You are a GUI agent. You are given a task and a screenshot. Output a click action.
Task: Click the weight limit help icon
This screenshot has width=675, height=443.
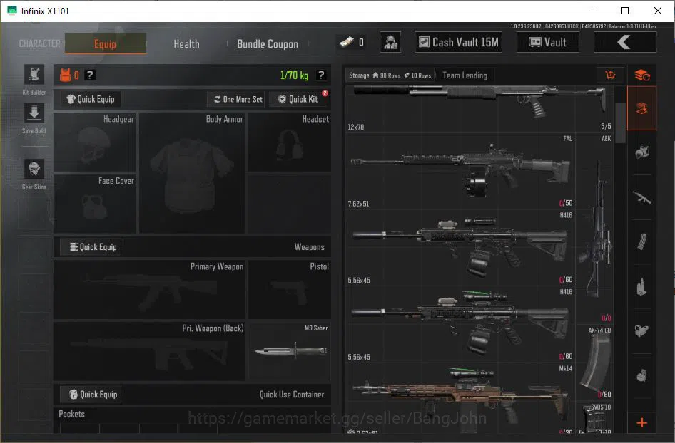pyautogui.click(x=320, y=75)
